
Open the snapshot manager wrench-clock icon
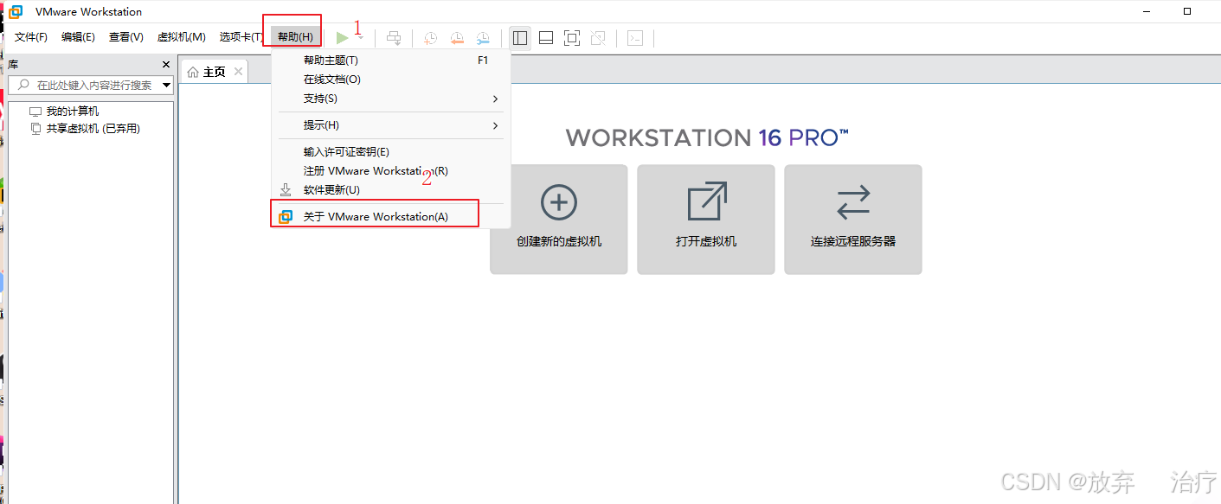pyautogui.click(x=482, y=37)
